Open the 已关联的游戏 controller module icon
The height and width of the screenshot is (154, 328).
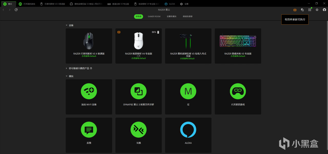point(238,91)
